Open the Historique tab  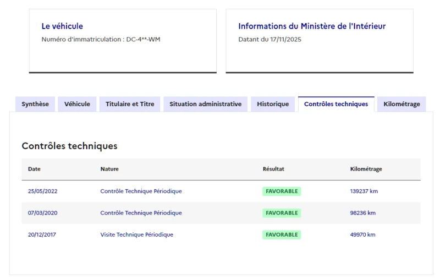click(273, 104)
